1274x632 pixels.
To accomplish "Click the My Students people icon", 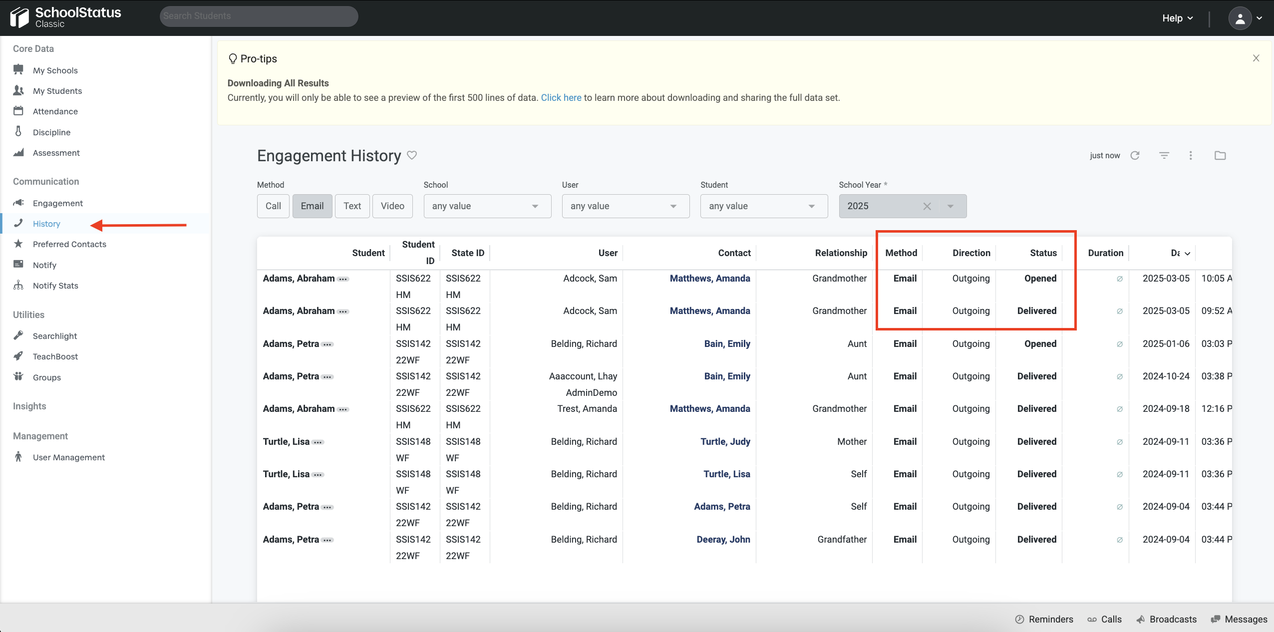I will pyautogui.click(x=18, y=90).
